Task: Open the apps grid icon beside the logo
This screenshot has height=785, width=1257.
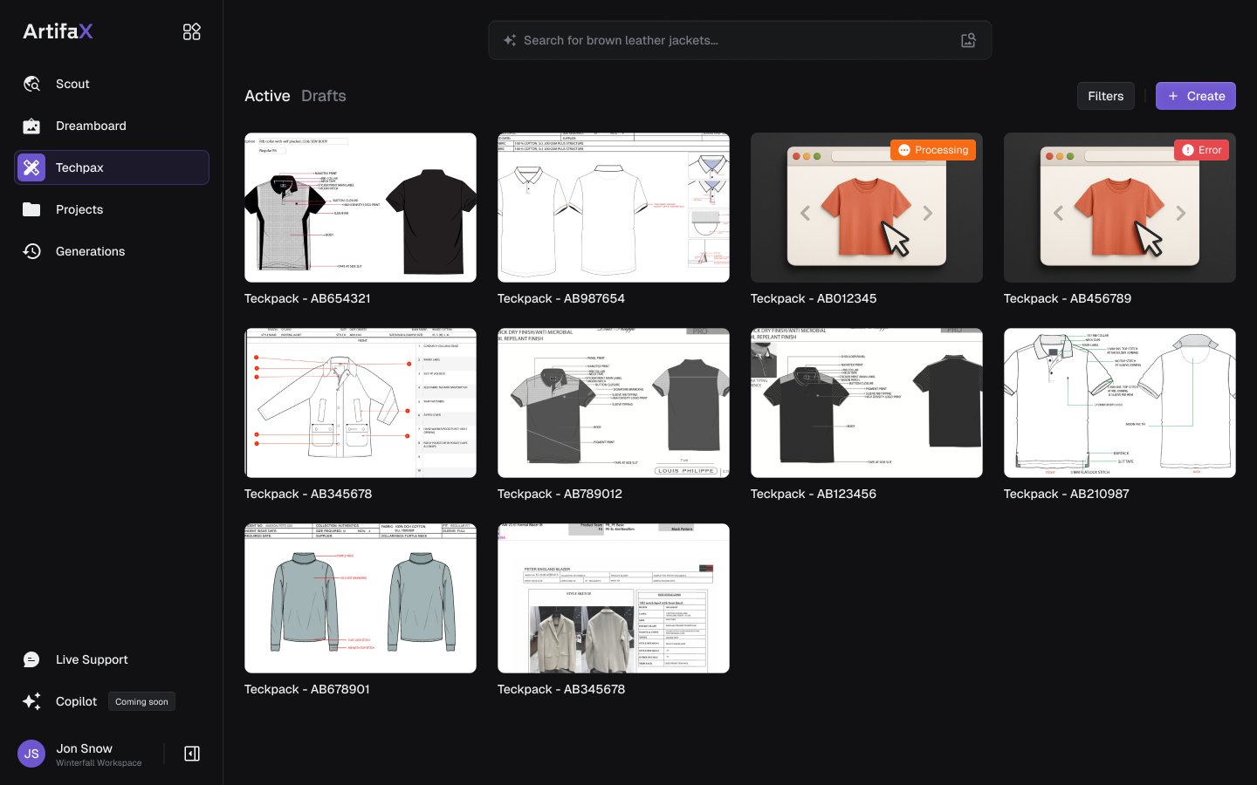Action: click(x=191, y=31)
